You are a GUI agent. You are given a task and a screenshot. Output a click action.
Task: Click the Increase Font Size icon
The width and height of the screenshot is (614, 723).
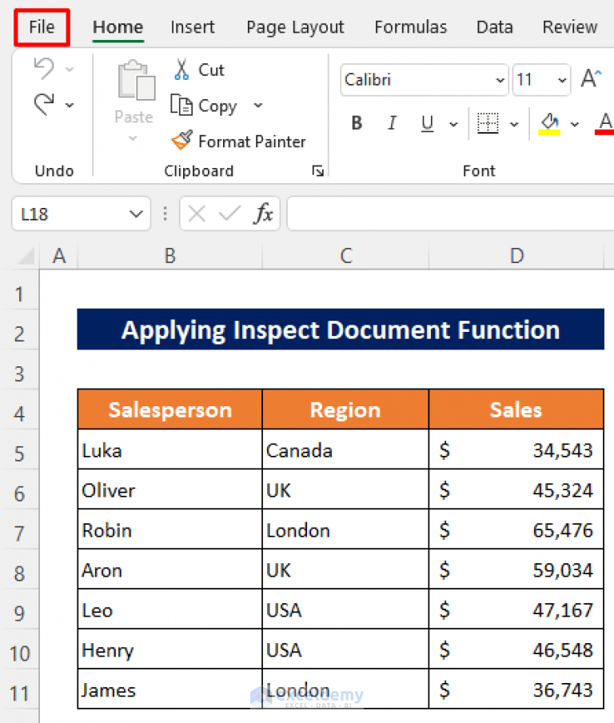pyautogui.click(x=589, y=78)
